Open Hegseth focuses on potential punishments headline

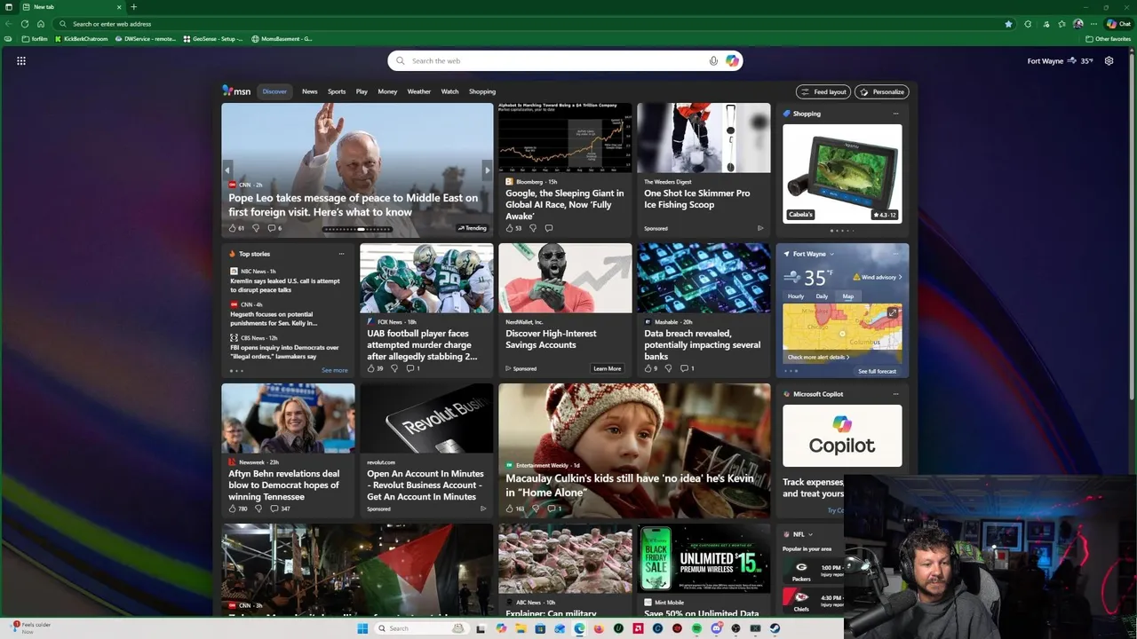(x=274, y=319)
